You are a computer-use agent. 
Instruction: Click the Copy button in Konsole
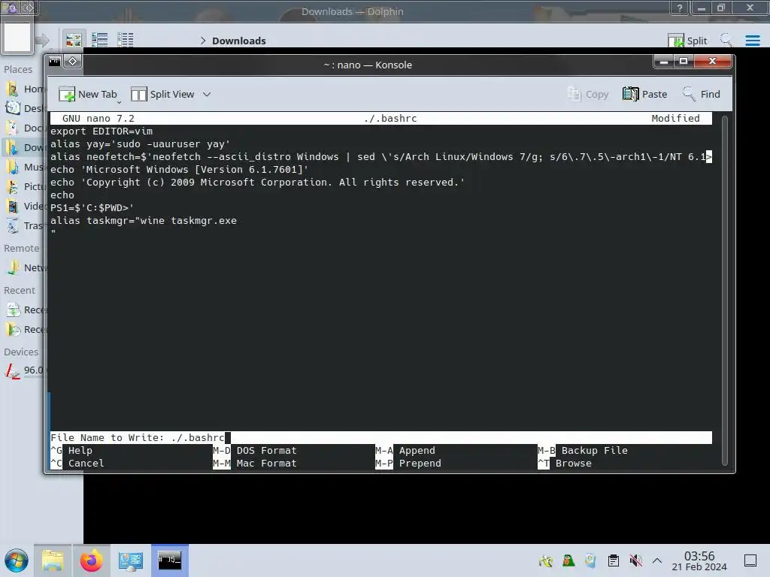(587, 94)
